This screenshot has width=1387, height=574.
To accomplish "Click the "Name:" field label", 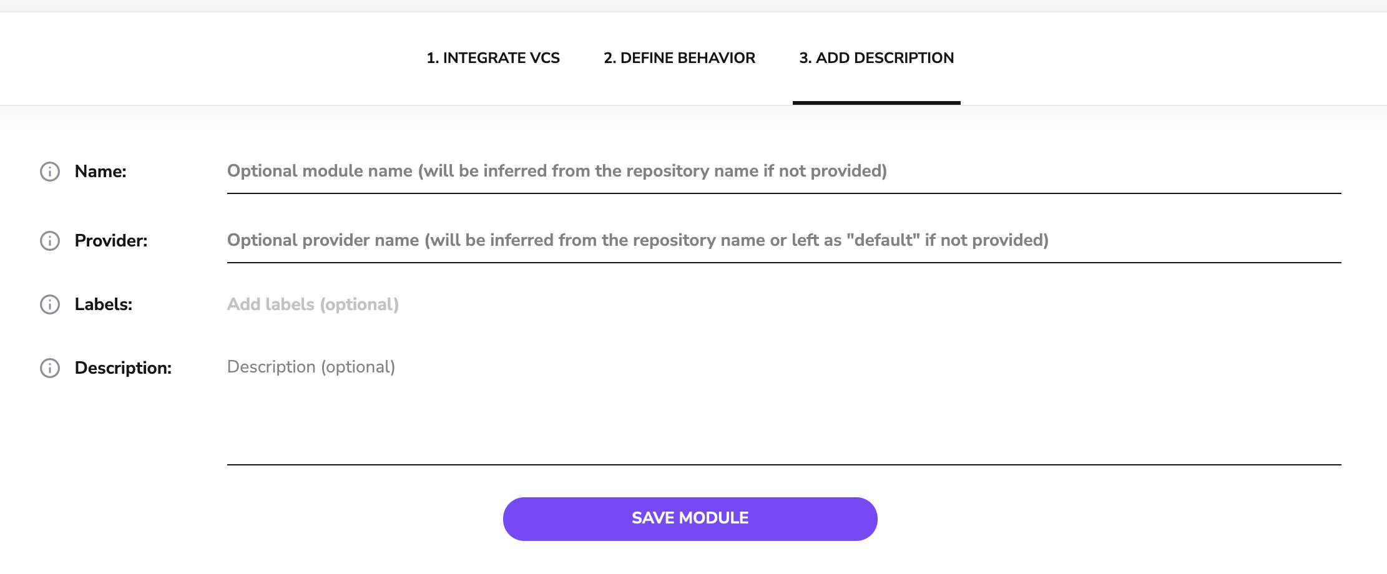I will (x=100, y=172).
